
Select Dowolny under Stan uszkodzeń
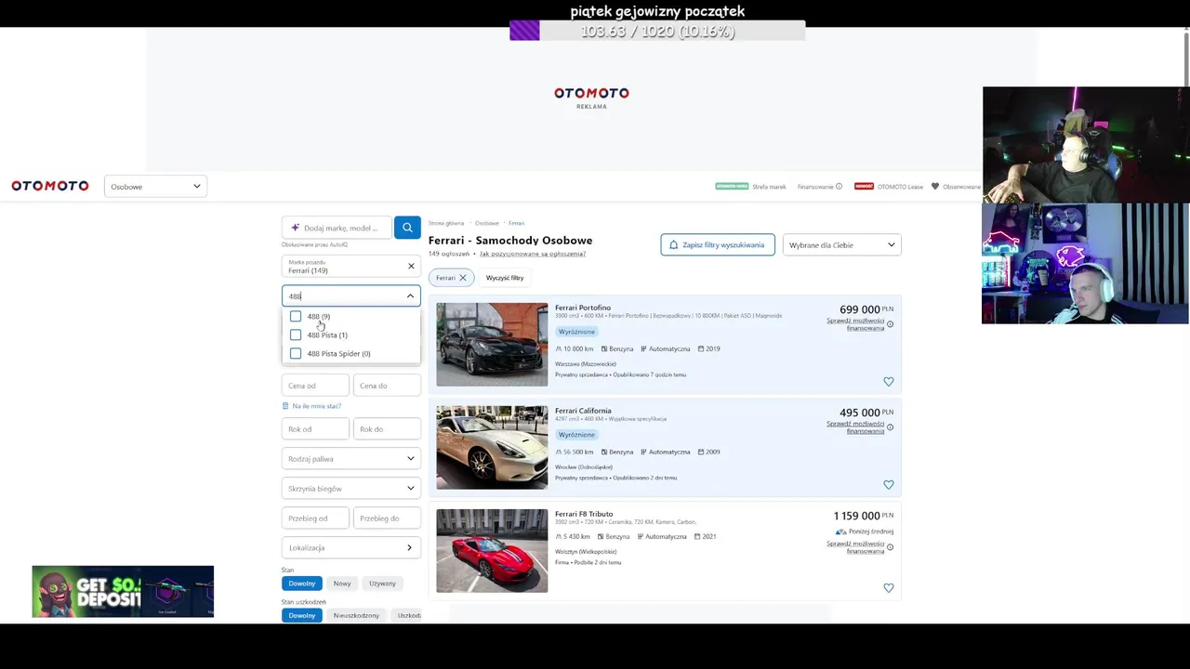pos(302,615)
